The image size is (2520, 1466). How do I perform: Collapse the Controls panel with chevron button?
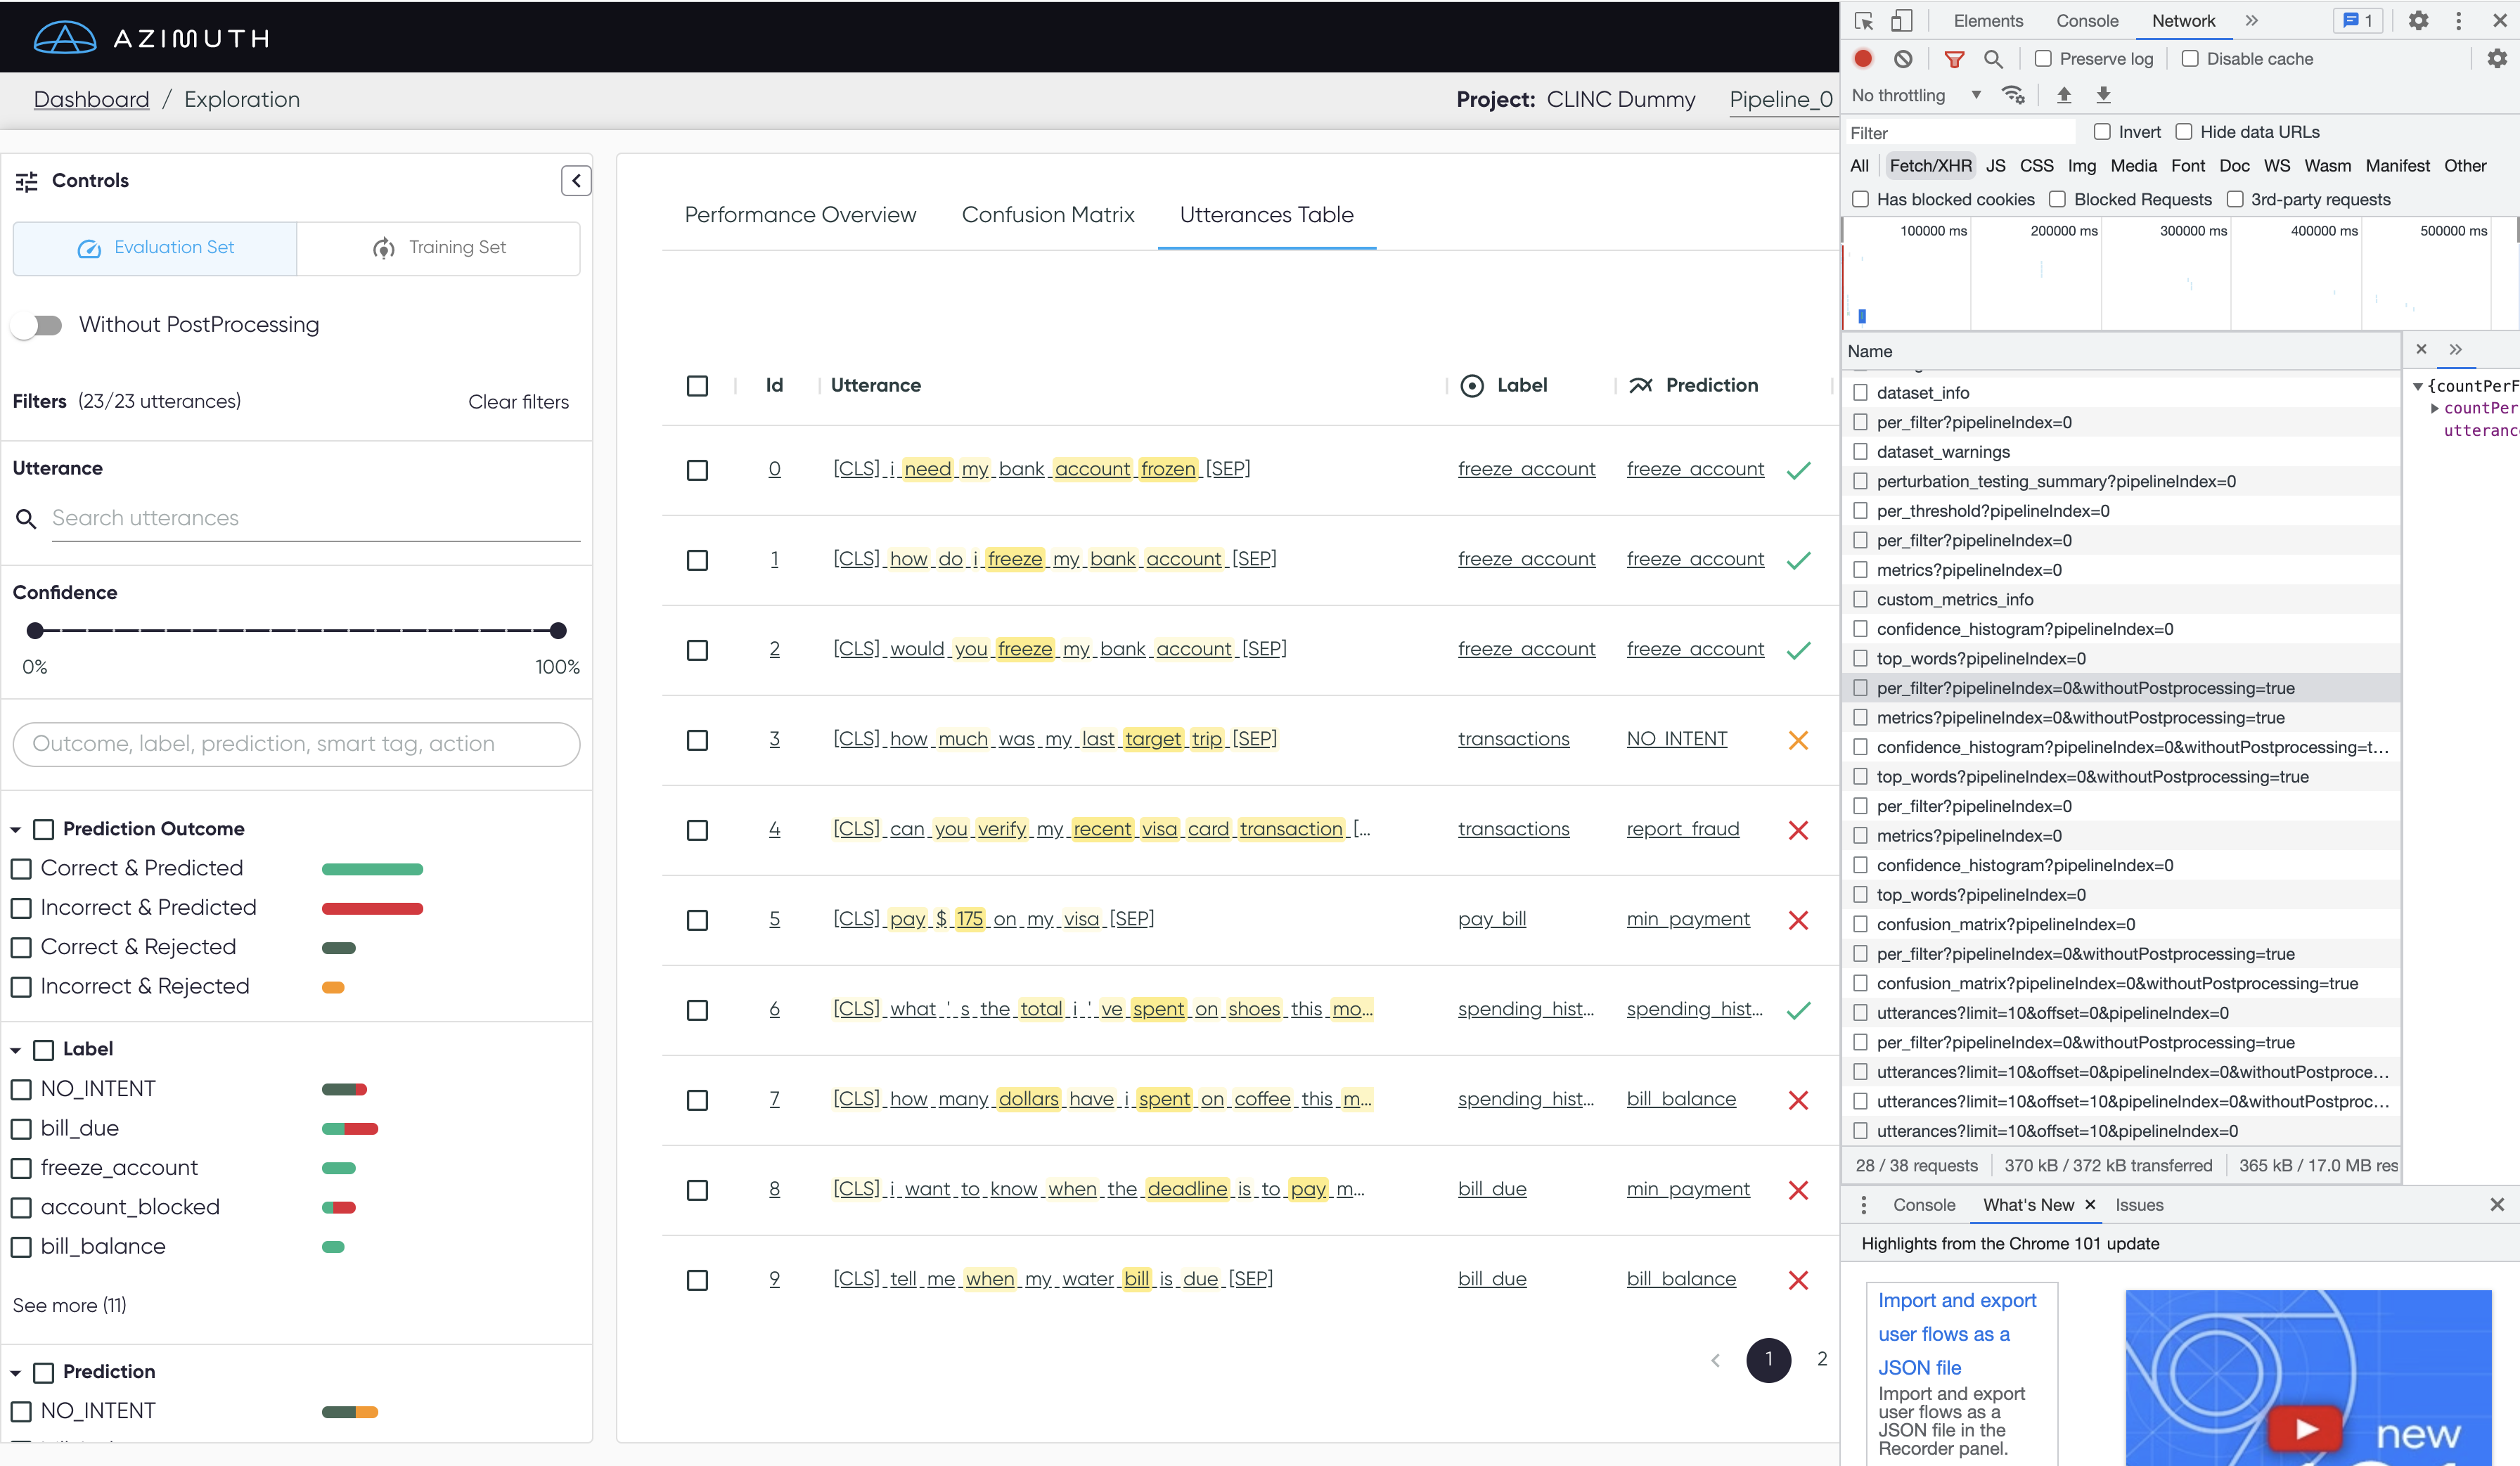click(575, 180)
